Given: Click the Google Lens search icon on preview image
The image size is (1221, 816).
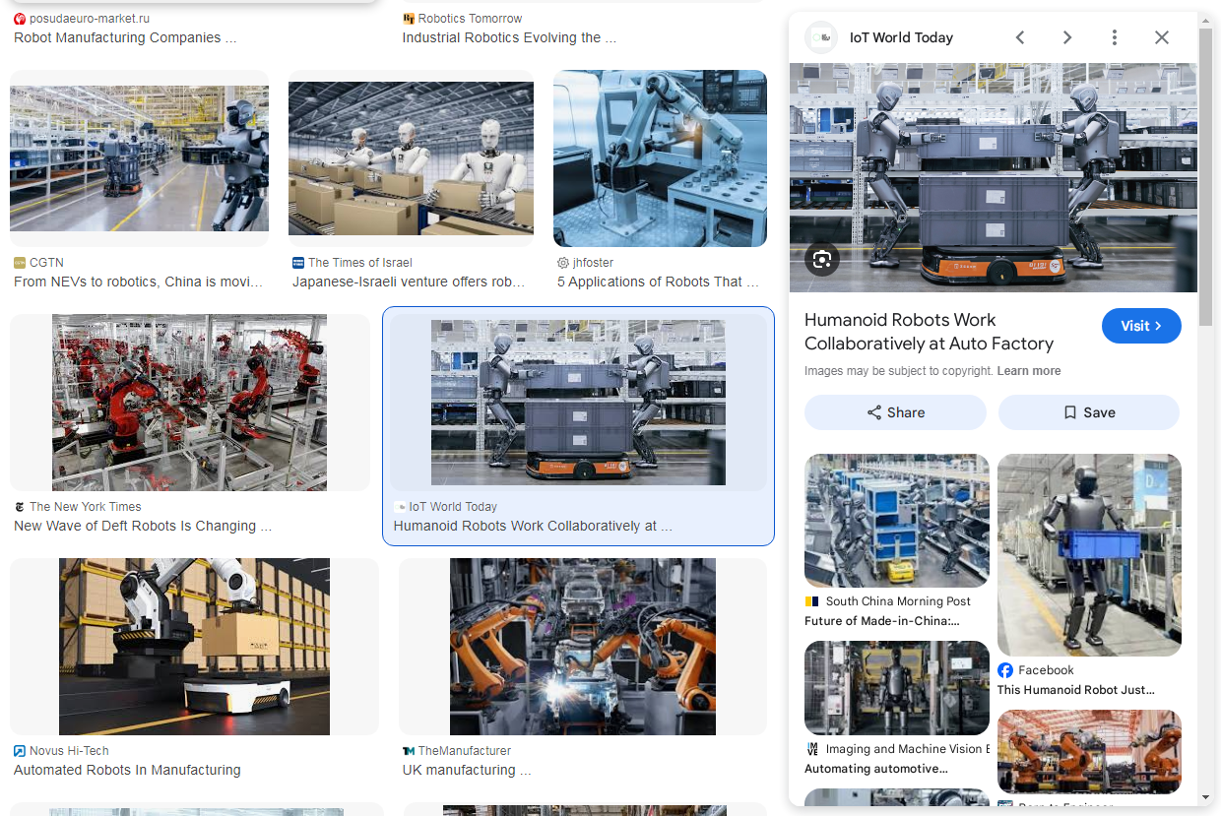Looking at the screenshot, I should [x=823, y=259].
